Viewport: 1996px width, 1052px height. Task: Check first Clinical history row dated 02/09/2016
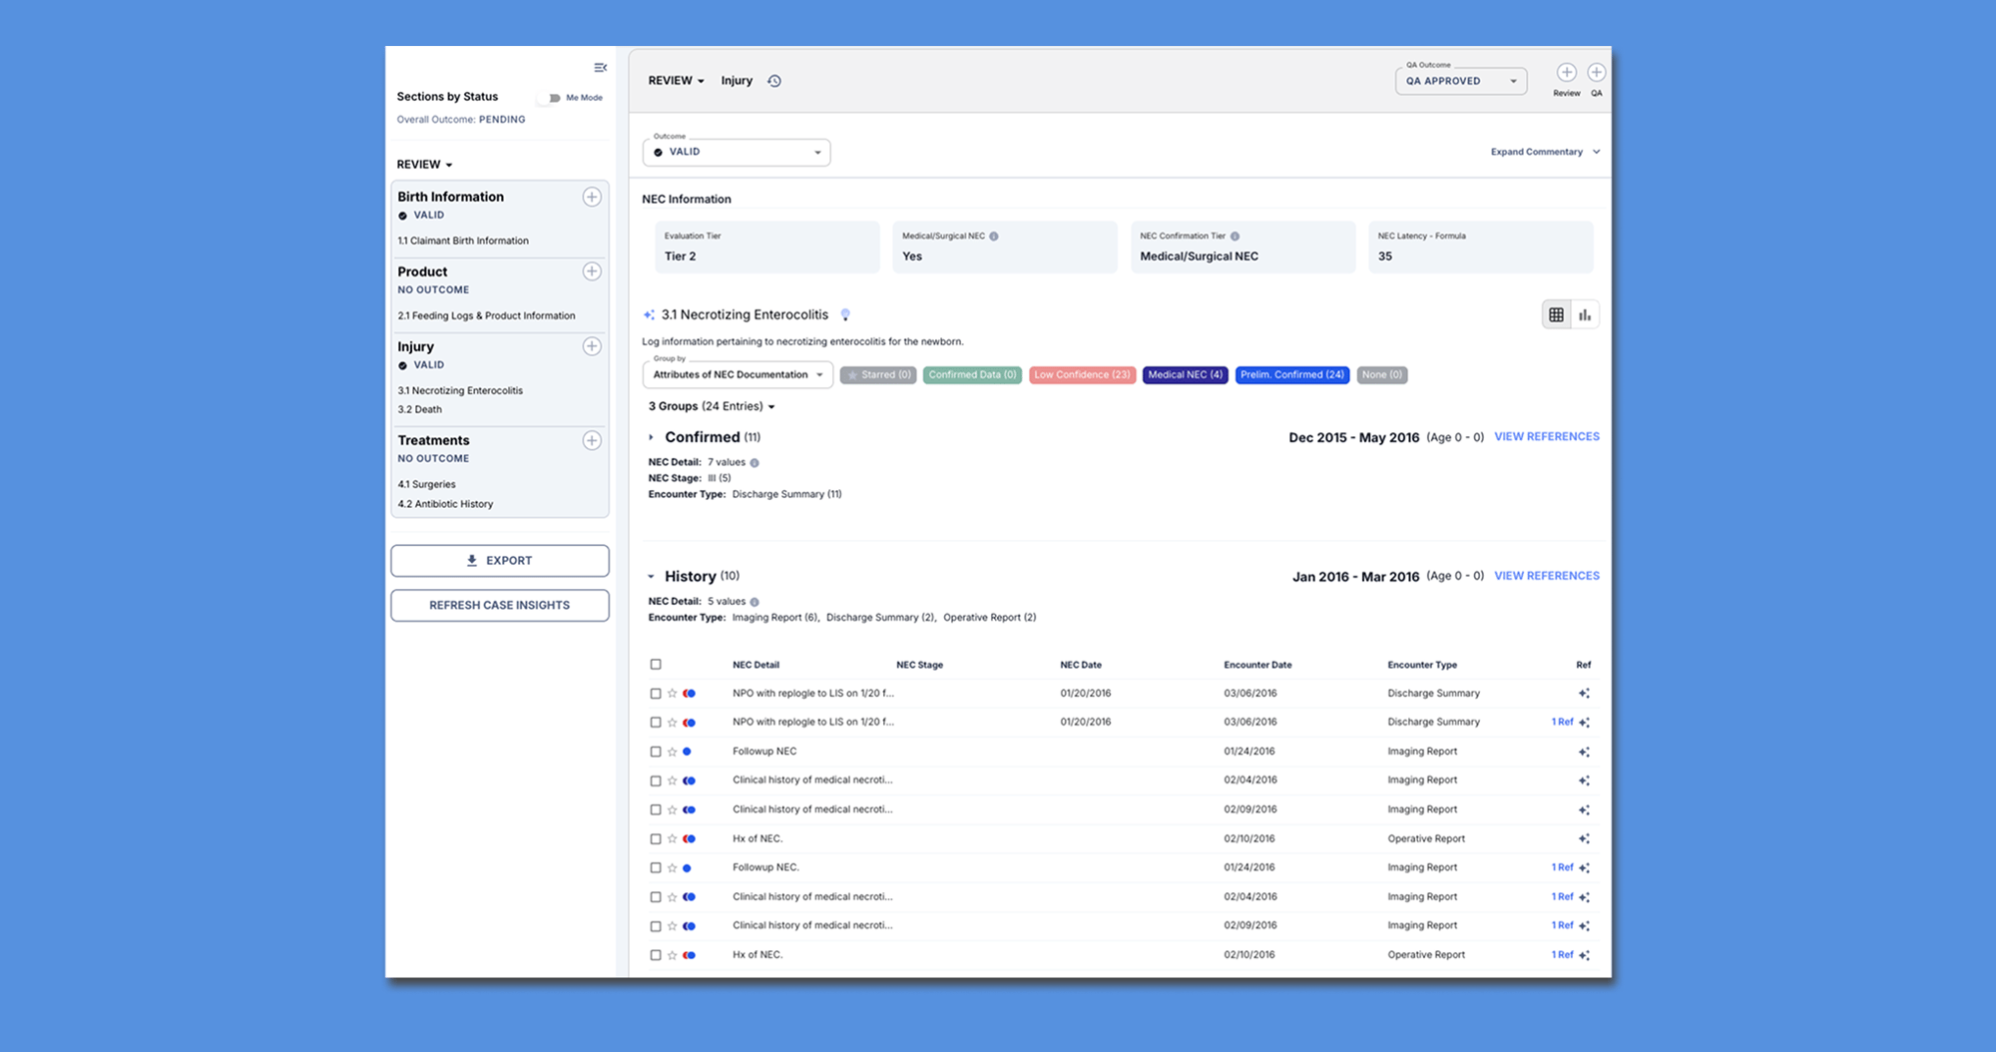point(656,809)
